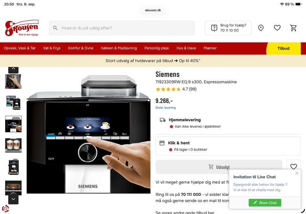The width and height of the screenshot is (306, 214).
Task: Add product to wishlist heart button
Action: 294,166
